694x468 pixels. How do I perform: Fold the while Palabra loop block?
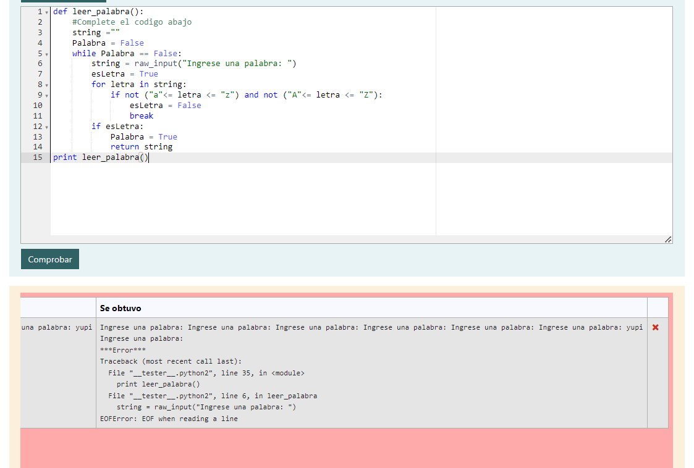click(46, 54)
